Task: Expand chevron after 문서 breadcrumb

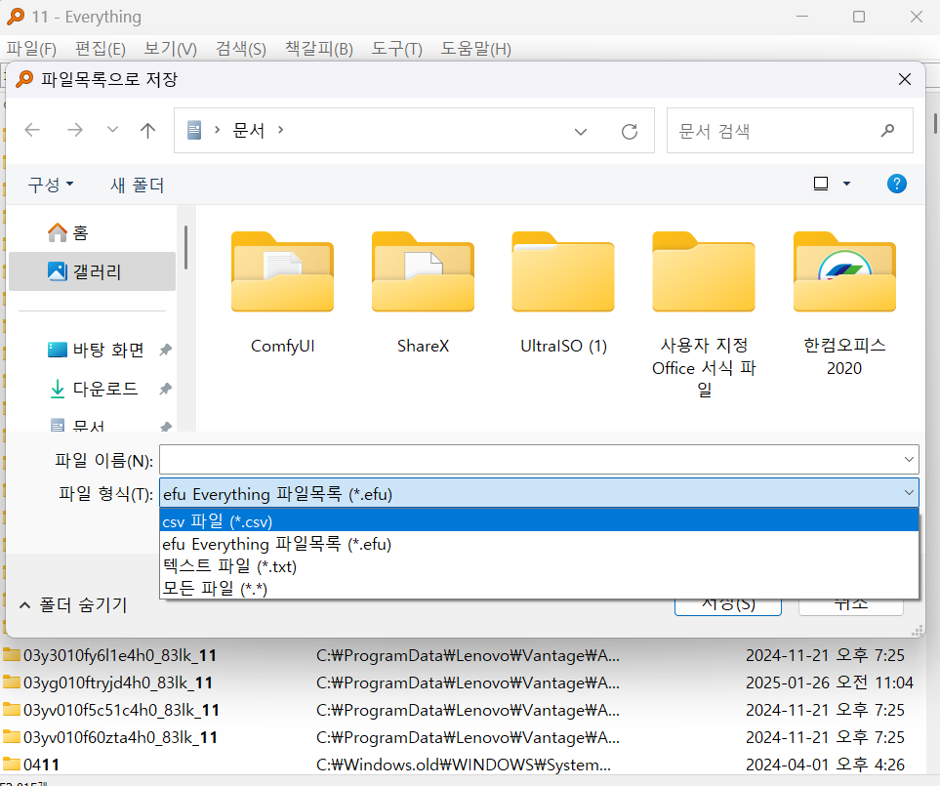Action: click(280, 130)
